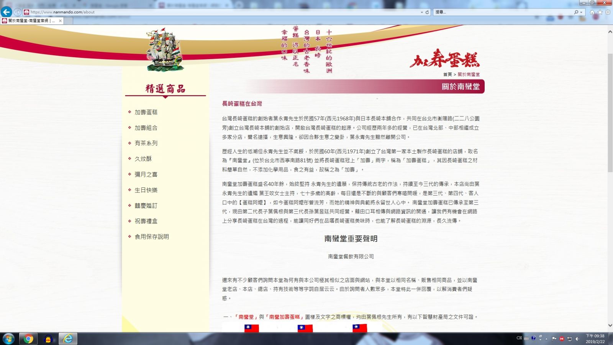Image resolution: width=613 pixels, height=345 pixels.
Task: Open 加壽蛋糕 product category
Action: [x=146, y=112]
